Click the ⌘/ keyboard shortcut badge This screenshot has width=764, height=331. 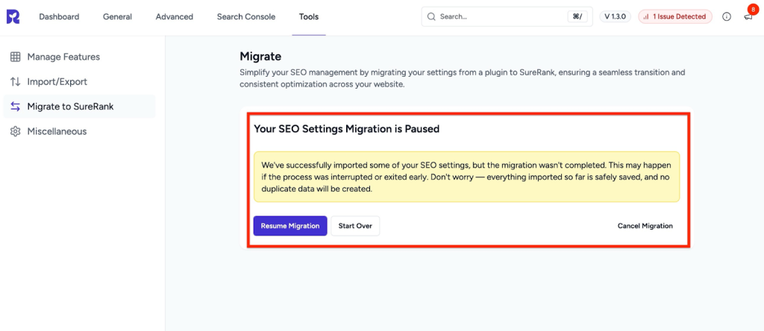(x=577, y=16)
